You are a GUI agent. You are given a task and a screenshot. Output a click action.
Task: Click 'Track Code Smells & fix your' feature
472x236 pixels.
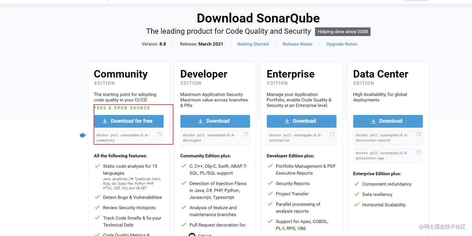tap(132, 222)
